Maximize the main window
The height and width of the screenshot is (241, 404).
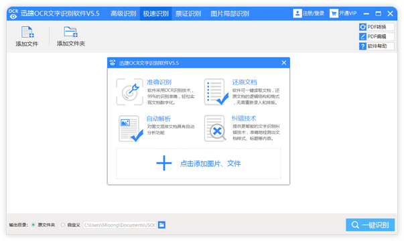[379, 13]
